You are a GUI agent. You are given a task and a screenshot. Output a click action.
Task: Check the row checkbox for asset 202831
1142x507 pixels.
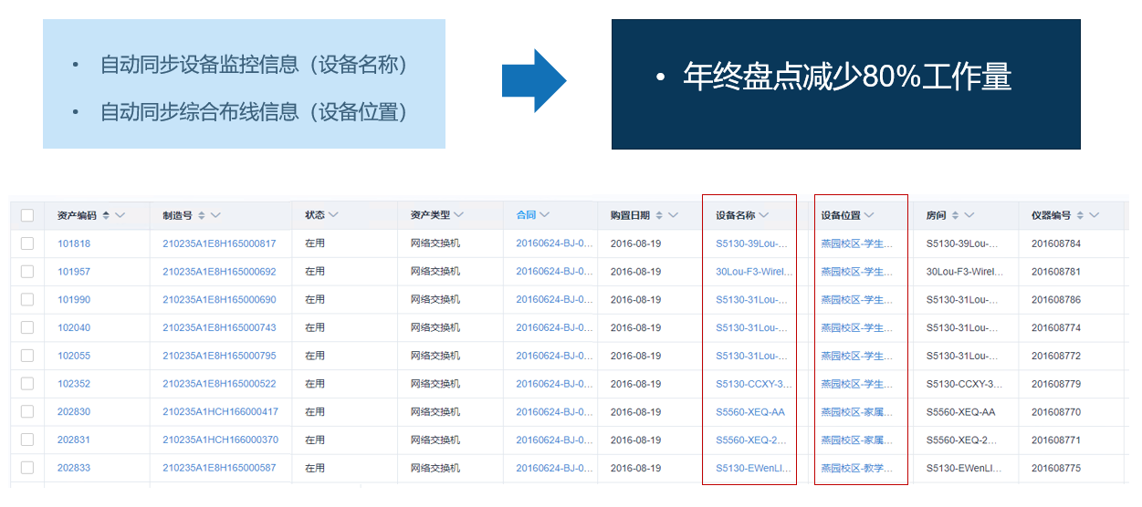pyautogui.click(x=27, y=440)
